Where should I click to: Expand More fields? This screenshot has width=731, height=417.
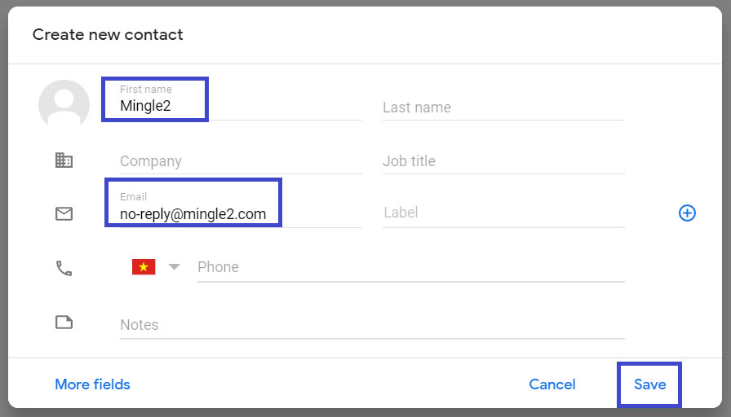(92, 384)
